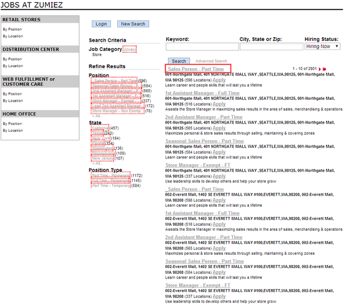Filter results by Texas state
The height and width of the screenshot is (306, 349).
tap(98, 133)
